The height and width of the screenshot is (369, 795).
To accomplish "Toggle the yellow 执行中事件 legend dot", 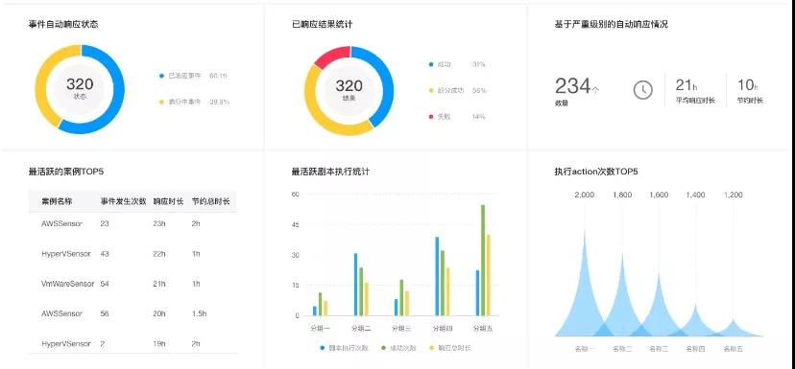I will coord(161,102).
